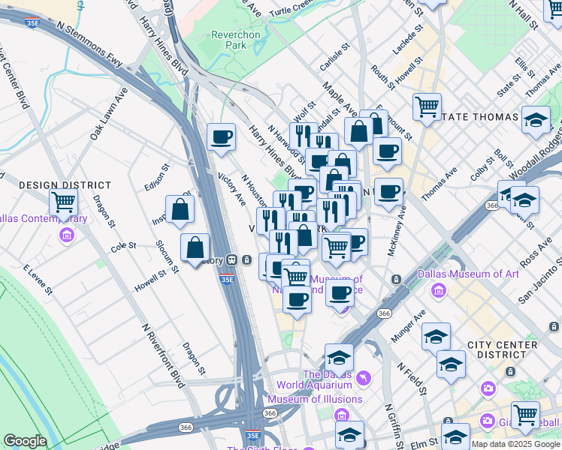Screen dimensions: 562x450
Task: Click the Reverchon Park label
Action: (x=236, y=40)
